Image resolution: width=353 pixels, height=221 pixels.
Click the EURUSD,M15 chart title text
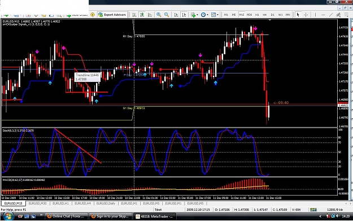point(31,21)
